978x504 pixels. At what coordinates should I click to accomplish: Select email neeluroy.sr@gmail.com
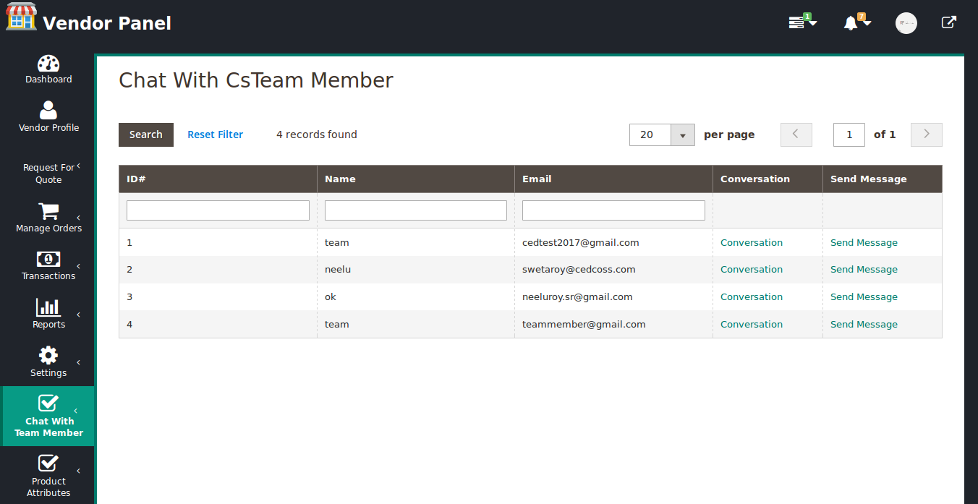577,296
